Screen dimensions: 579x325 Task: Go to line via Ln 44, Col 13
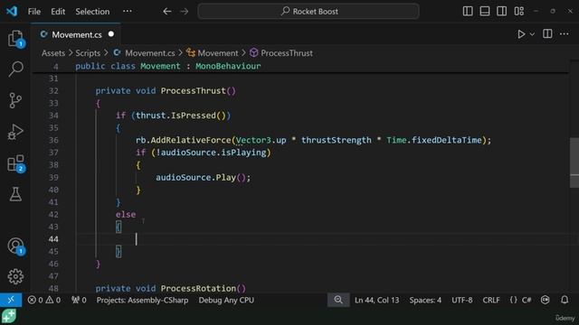[x=376, y=300]
